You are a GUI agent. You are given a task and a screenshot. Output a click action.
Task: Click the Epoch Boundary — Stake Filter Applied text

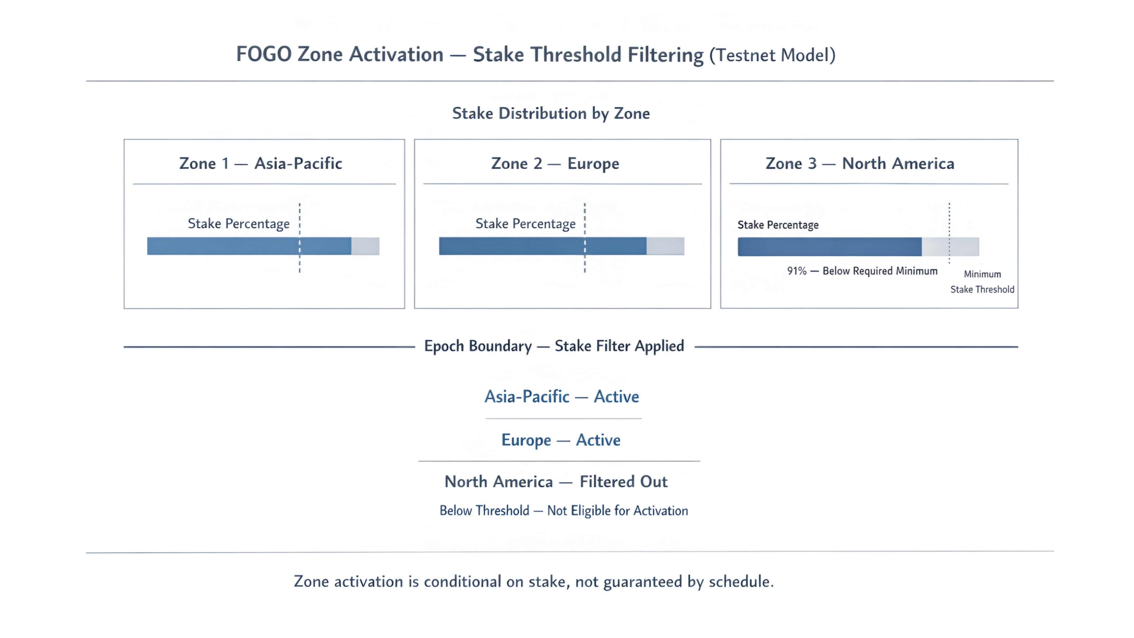[554, 346]
